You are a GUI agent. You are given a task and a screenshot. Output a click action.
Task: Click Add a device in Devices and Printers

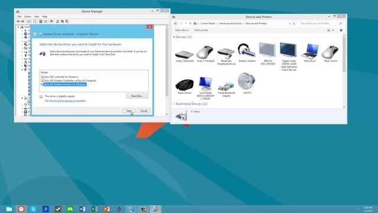tap(182, 30)
